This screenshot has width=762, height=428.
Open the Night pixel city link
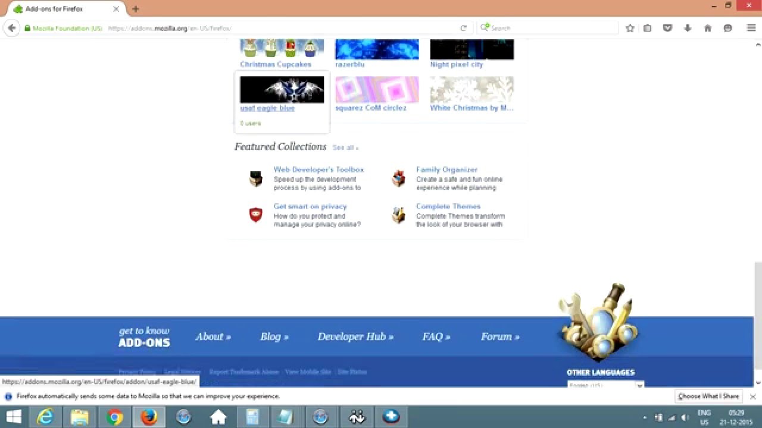click(x=457, y=64)
